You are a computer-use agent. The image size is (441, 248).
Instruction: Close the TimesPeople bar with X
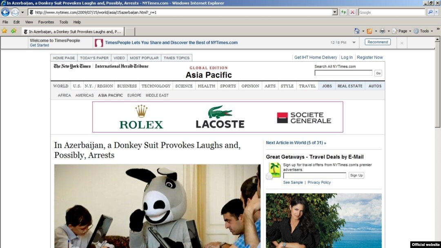(x=402, y=43)
